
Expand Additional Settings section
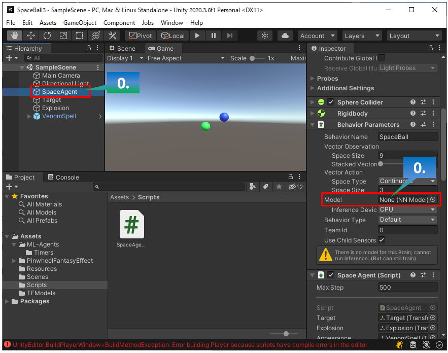[x=313, y=88]
